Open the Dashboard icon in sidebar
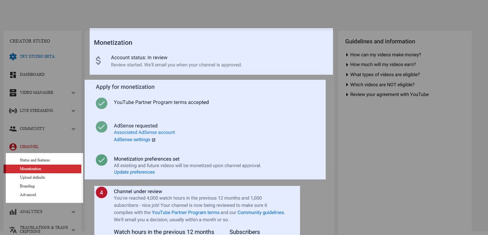 pyautogui.click(x=13, y=75)
